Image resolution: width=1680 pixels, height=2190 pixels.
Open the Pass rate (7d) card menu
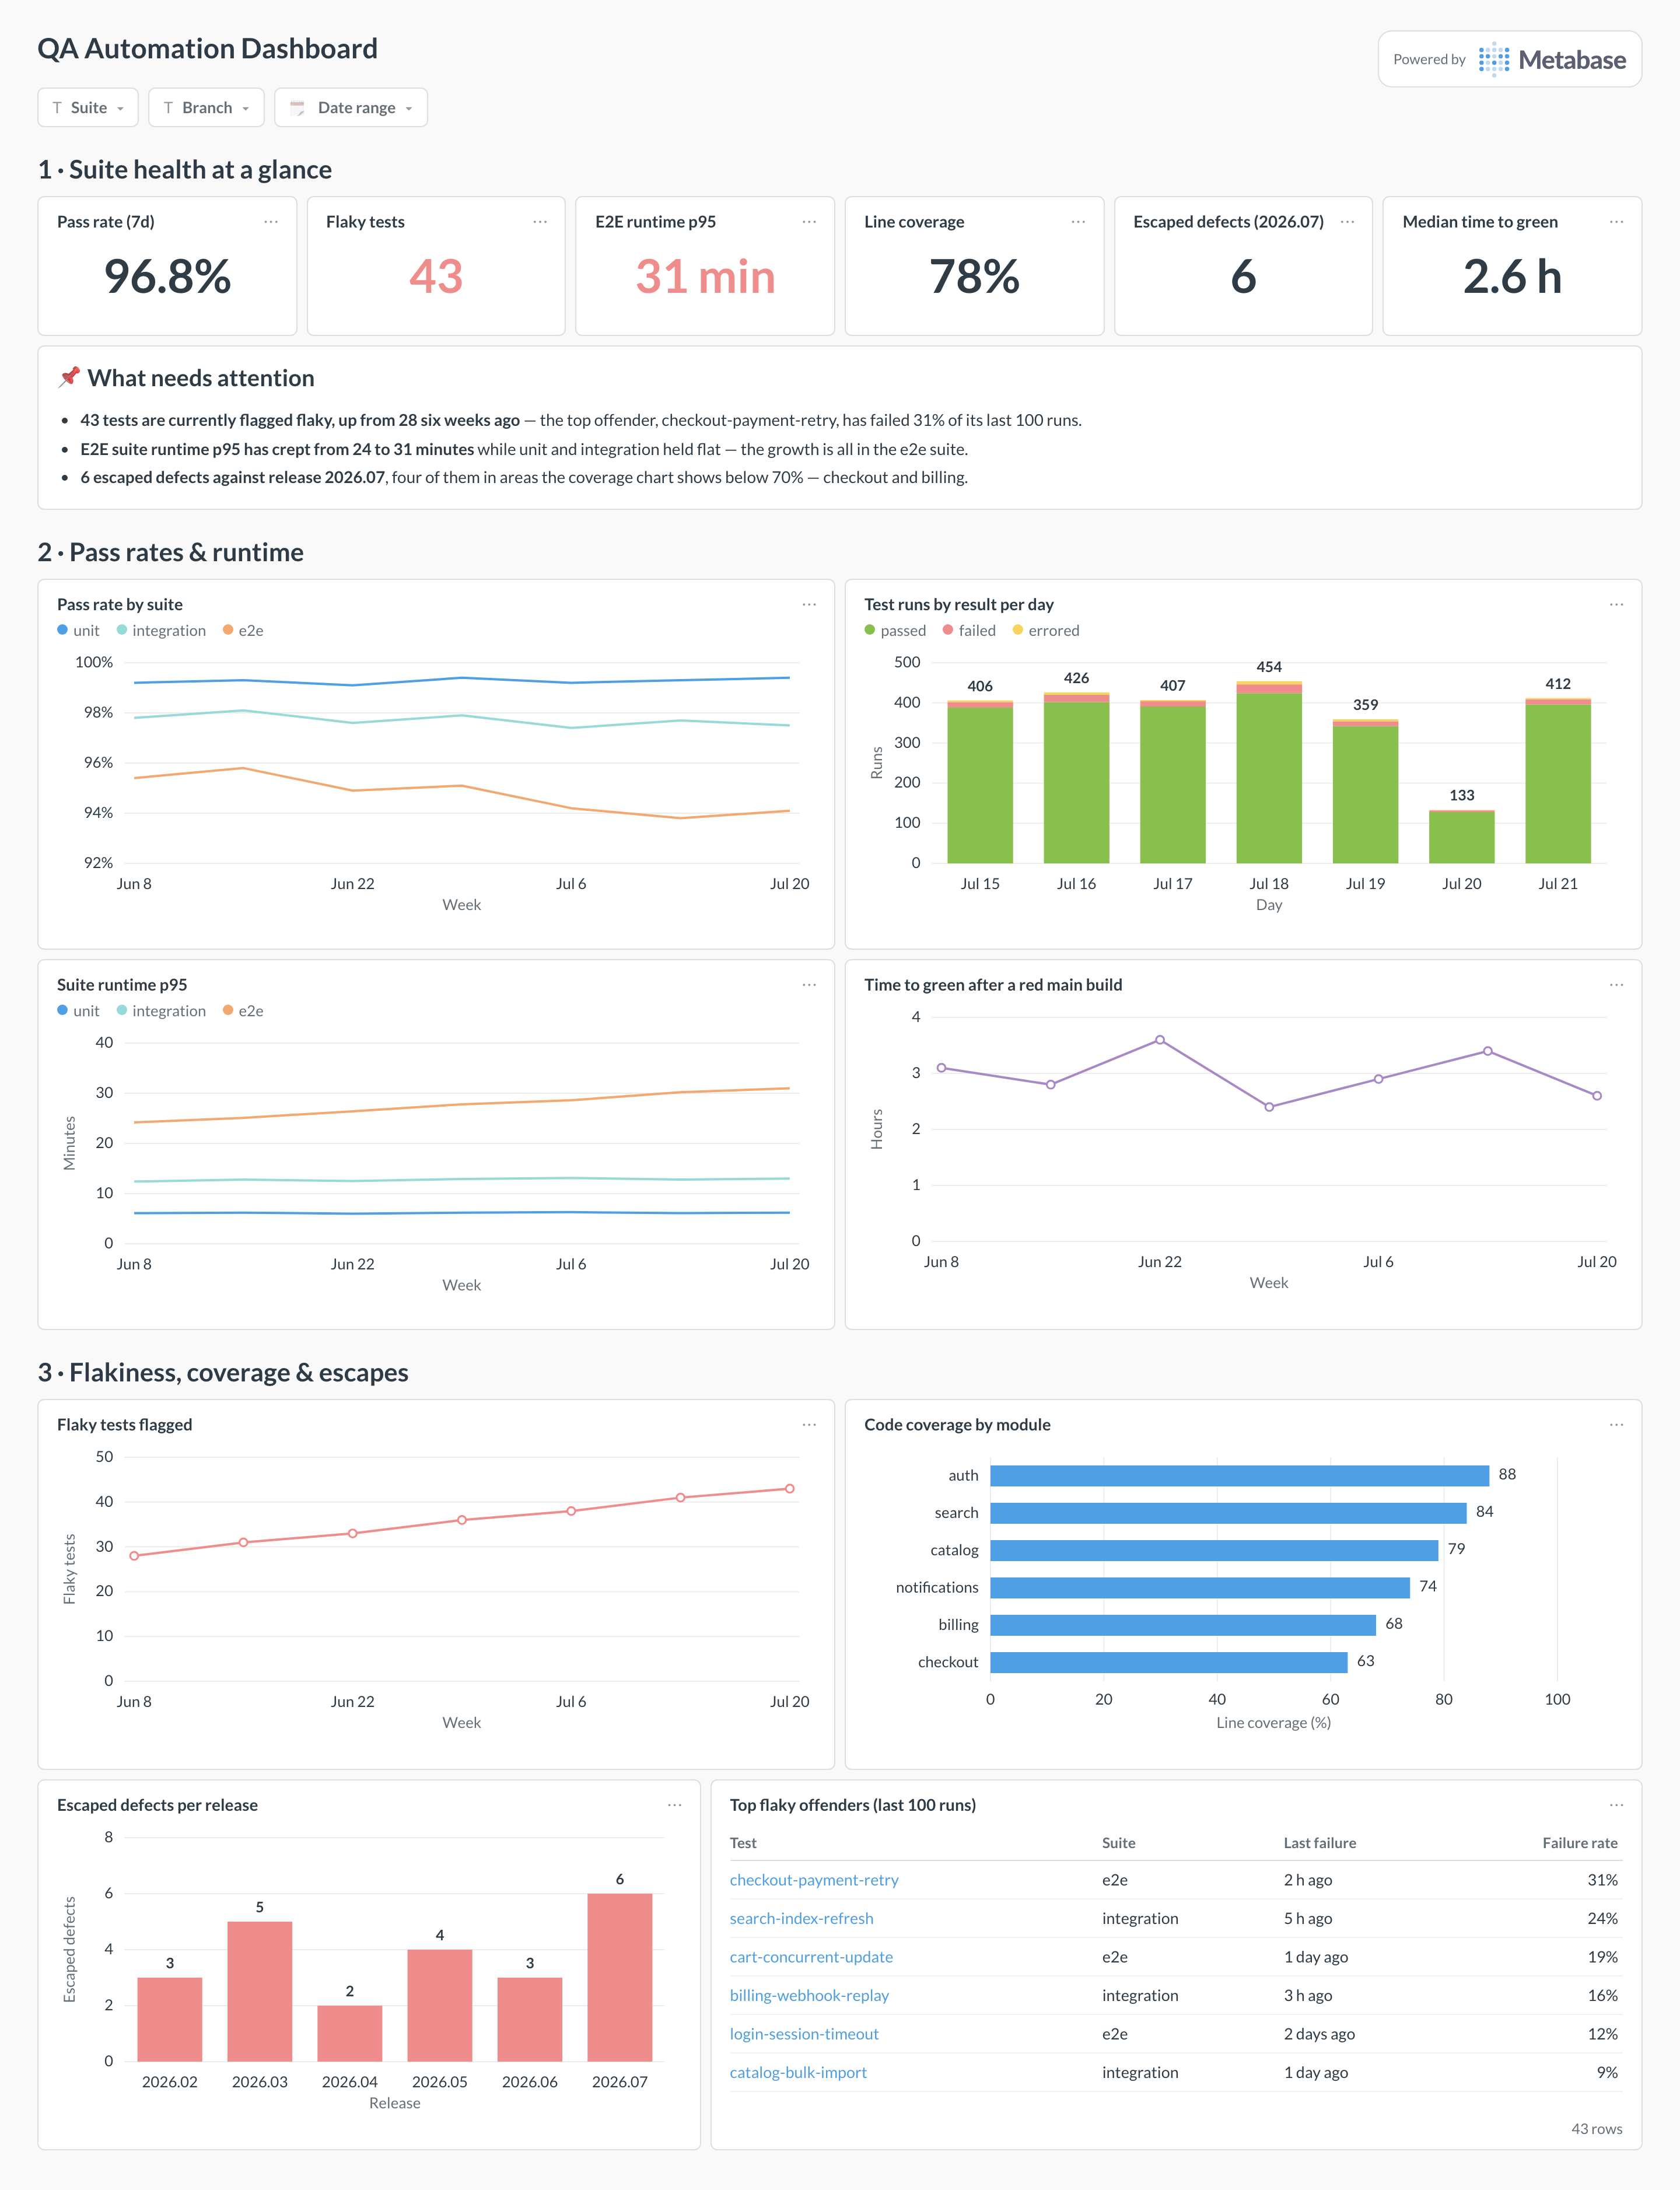tap(271, 222)
